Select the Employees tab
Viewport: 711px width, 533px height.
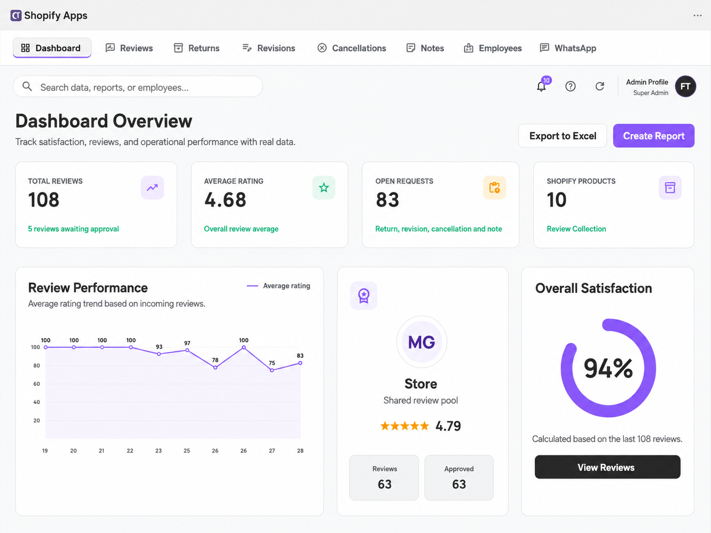(493, 48)
